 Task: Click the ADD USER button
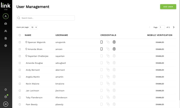pyautogui.click(x=168, y=7)
